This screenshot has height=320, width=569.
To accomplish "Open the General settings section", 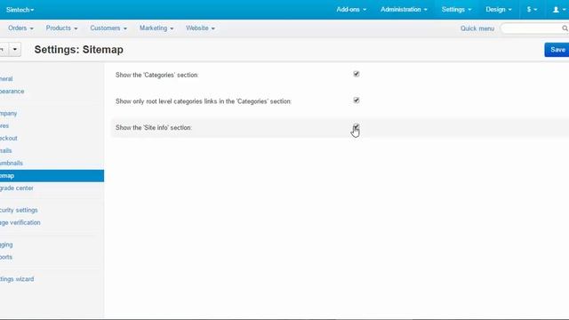I will point(6,79).
